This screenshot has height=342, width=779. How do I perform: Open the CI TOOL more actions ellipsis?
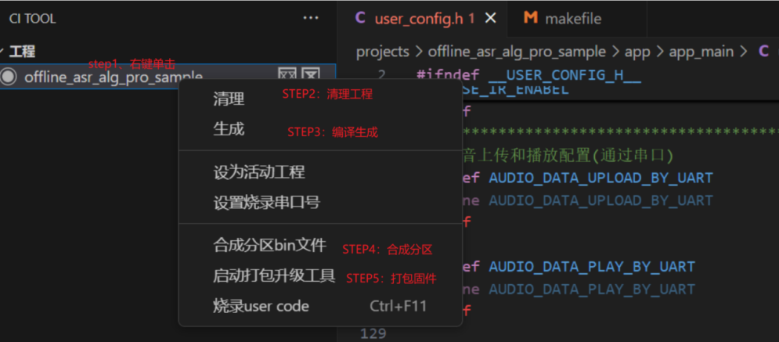311,18
